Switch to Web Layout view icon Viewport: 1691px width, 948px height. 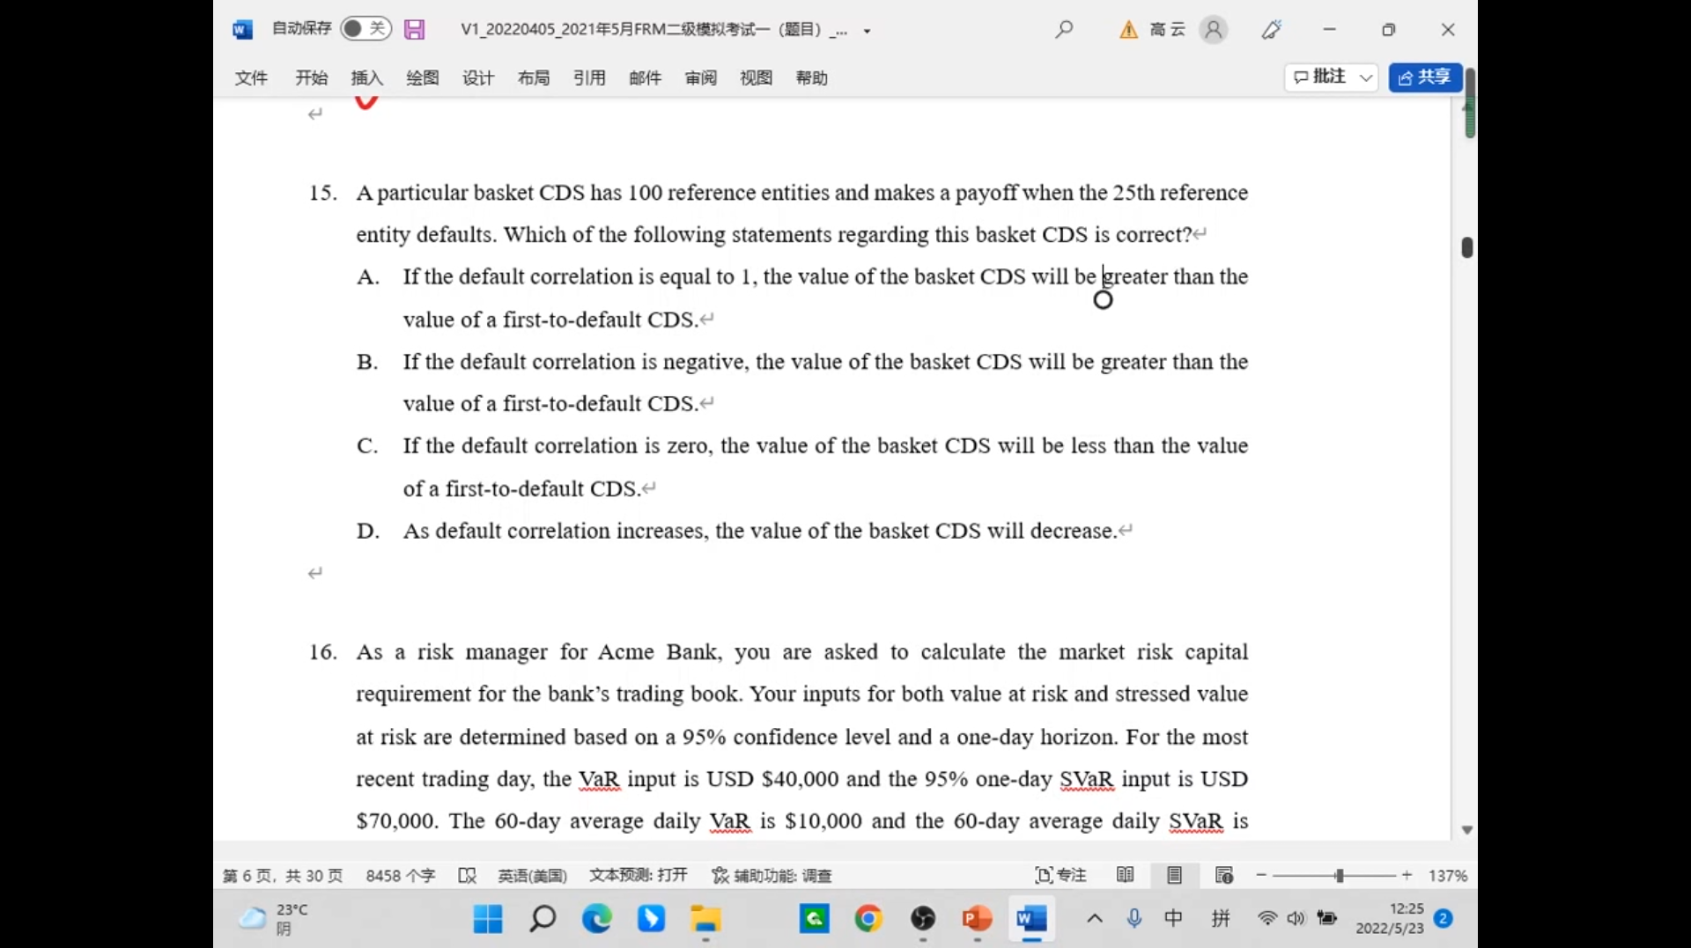pos(1223,875)
